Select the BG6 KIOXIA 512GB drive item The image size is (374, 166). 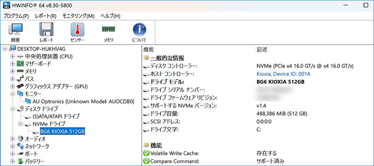[x=63, y=131]
